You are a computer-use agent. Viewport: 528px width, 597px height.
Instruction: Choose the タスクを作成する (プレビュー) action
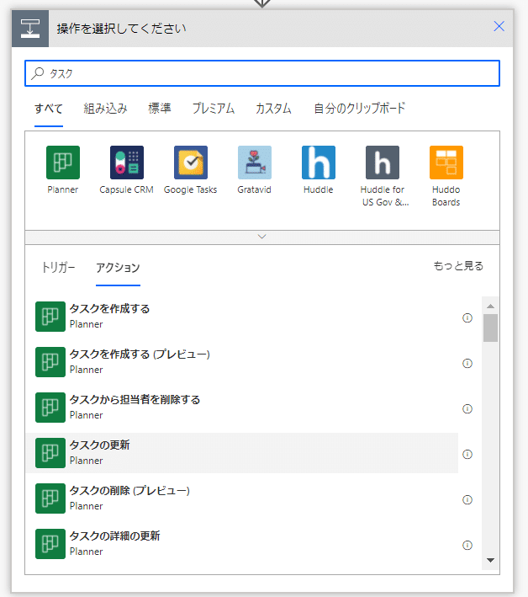coord(242,362)
